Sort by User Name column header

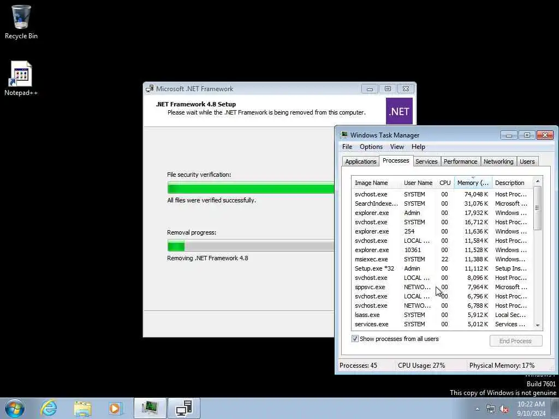click(419, 183)
